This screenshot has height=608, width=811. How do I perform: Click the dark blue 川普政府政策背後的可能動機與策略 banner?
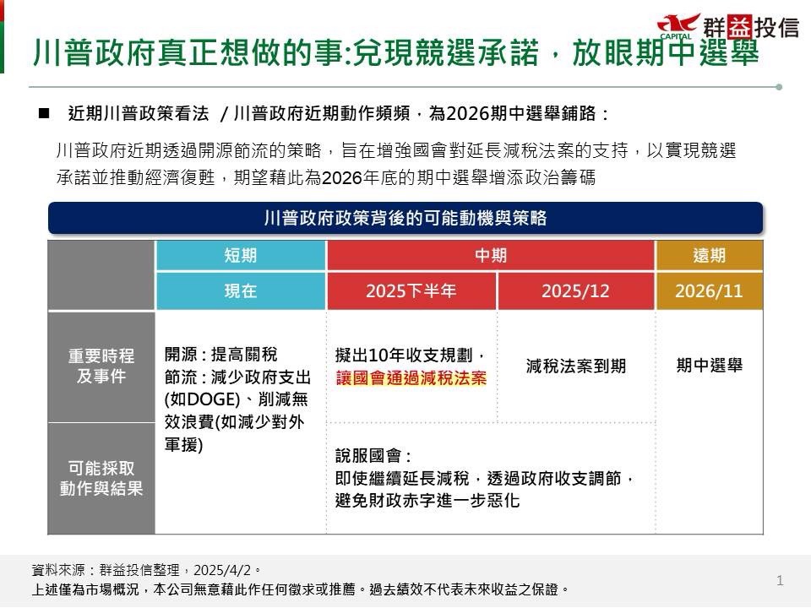(x=405, y=218)
